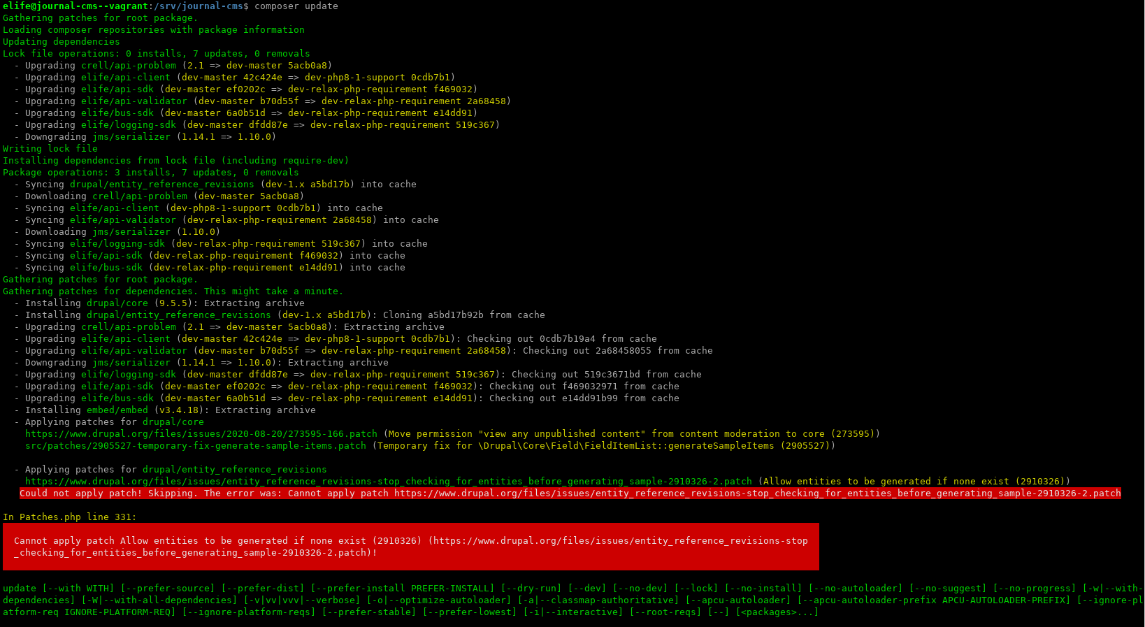Image resolution: width=1145 pixels, height=627 pixels.
Task: Open the green entity_reference_revisions 2910326-2.patch URL
Action: (389, 482)
